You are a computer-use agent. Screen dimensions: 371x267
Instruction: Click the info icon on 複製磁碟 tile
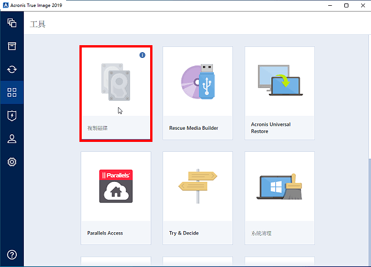coord(143,55)
